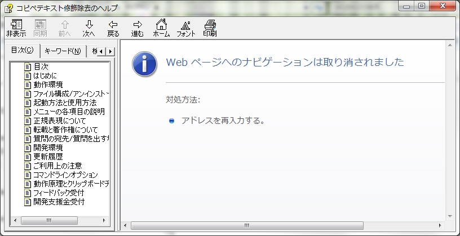Select 正規表現について topic
The height and width of the screenshot is (236, 460).
tap(60, 121)
